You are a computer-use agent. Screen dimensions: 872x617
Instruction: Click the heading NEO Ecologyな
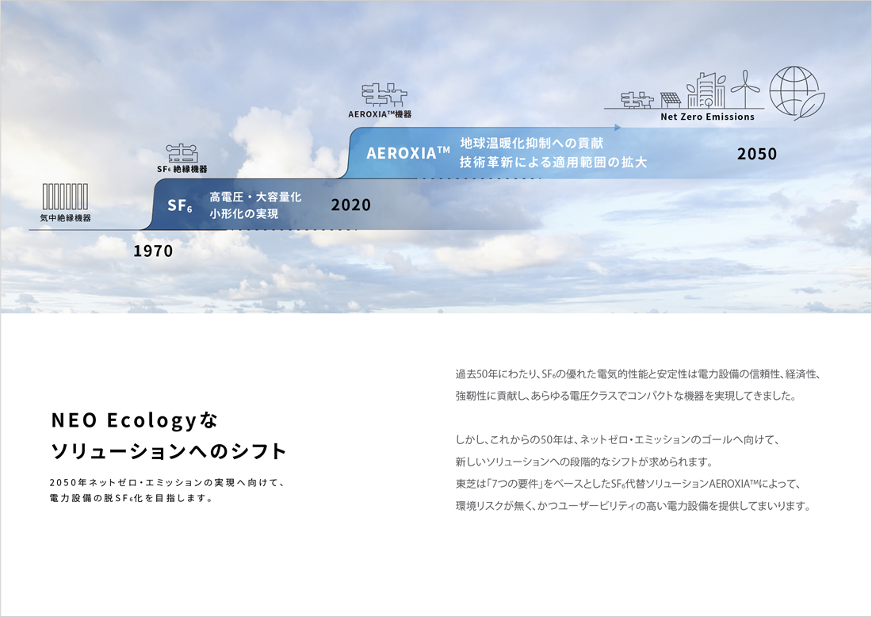[x=134, y=420]
